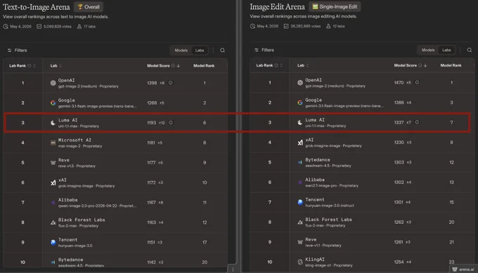Click KlingAI logo in Image Edit table
The height and width of the screenshot is (273, 478).
coord(300,262)
